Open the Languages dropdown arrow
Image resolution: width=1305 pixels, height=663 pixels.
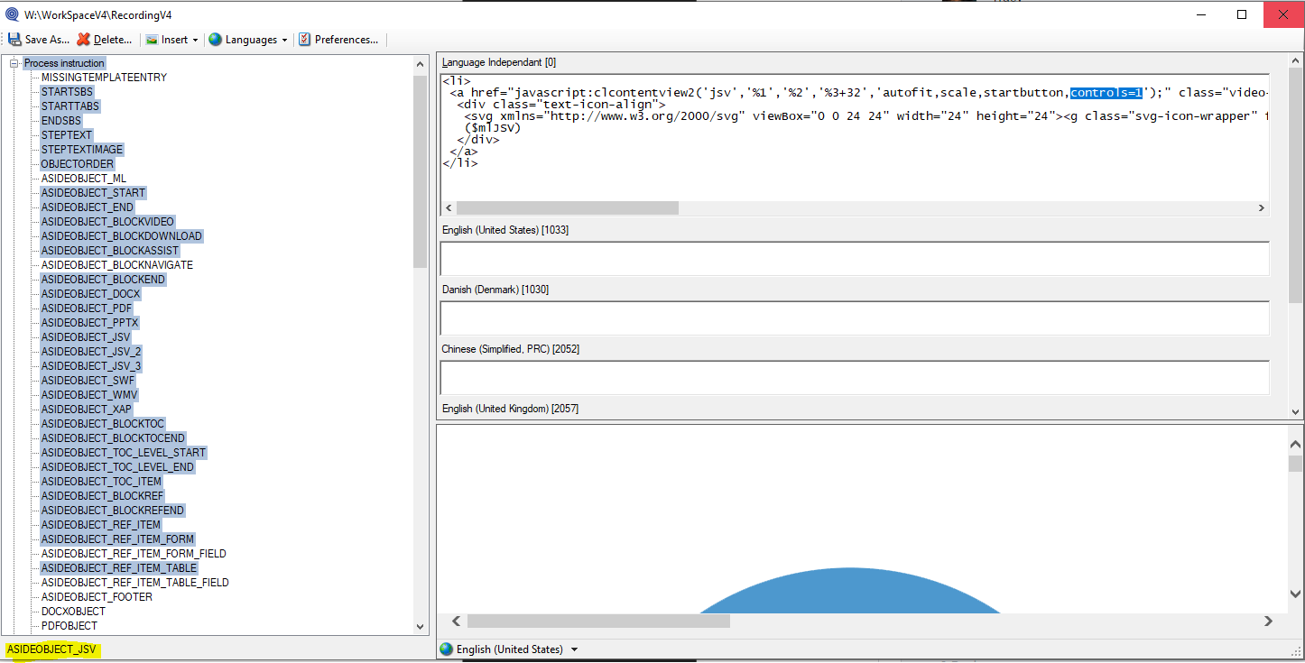[284, 40]
